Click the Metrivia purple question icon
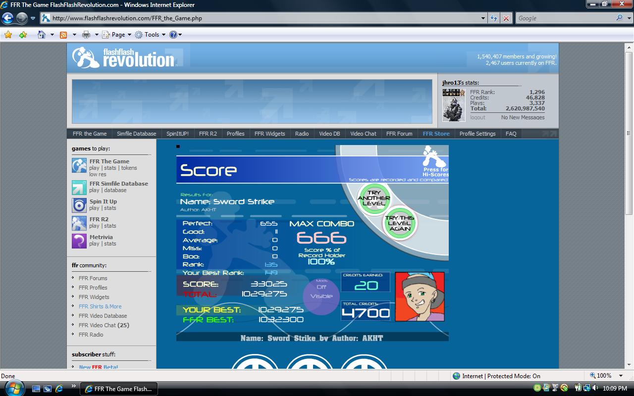 pos(79,241)
